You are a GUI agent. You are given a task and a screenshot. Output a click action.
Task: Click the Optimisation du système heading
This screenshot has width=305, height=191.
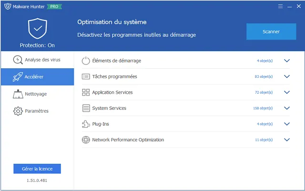[112, 22]
